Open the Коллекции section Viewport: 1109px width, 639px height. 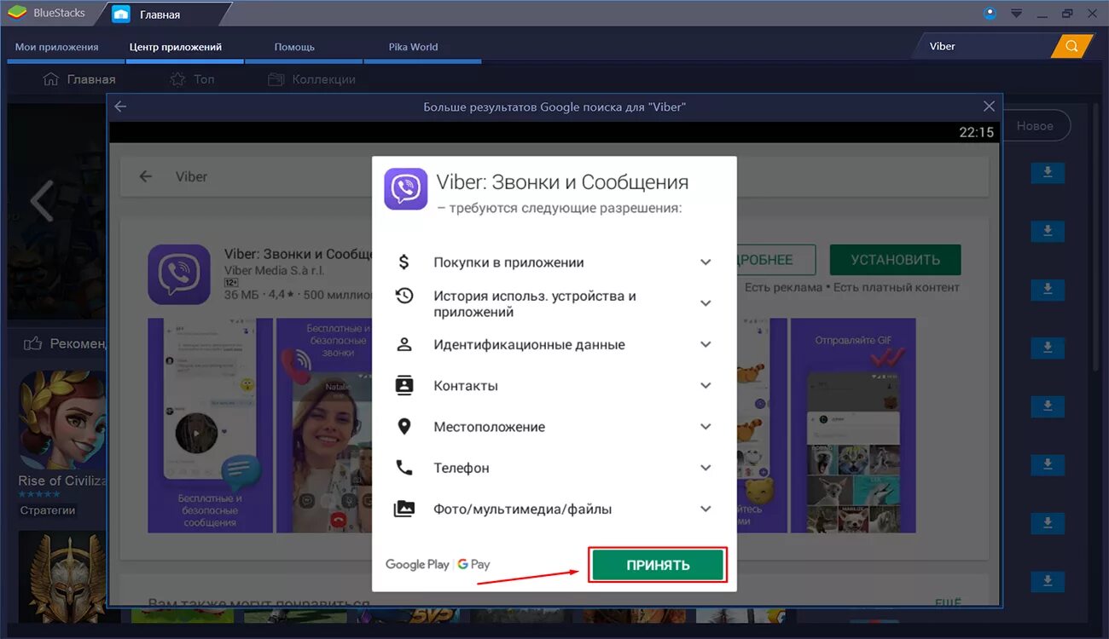coord(311,79)
